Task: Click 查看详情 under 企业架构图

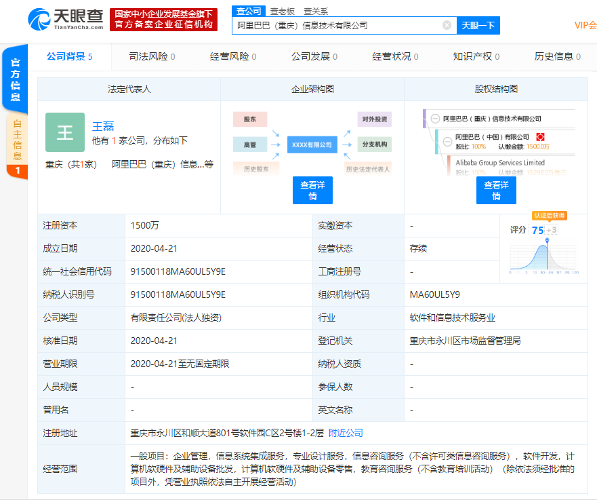Action: (312, 191)
